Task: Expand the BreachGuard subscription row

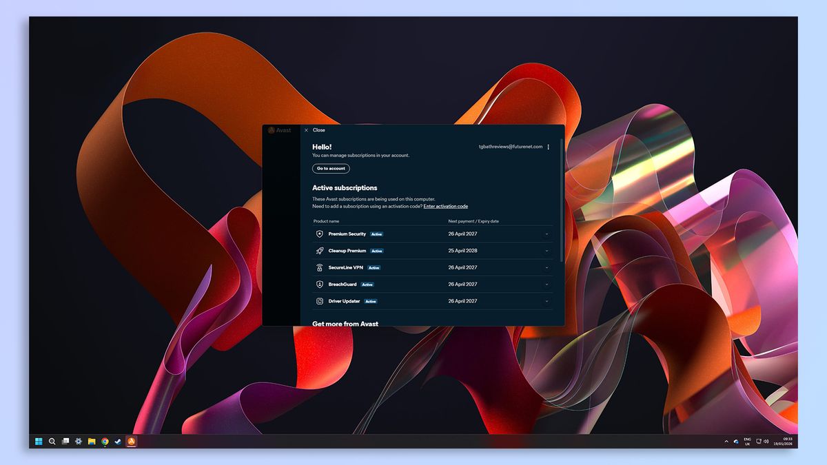Action: [547, 284]
